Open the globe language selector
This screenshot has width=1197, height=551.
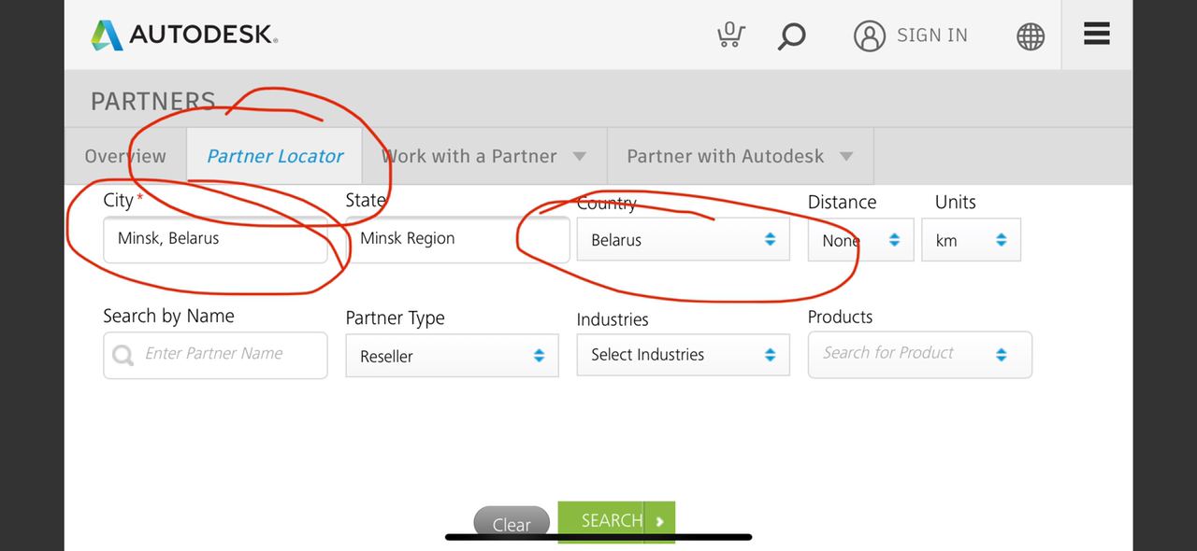[1030, 36]
